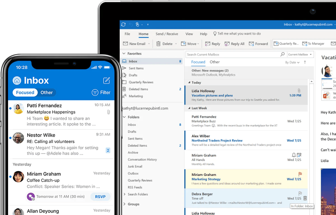The image size is (336, 215).
Task: Click the home icon beside Inbox on phone
Action: (x=17, y=81)
